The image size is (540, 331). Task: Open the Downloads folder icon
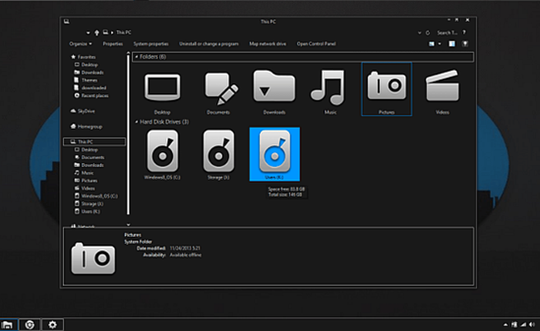click(x=273, y=89)
